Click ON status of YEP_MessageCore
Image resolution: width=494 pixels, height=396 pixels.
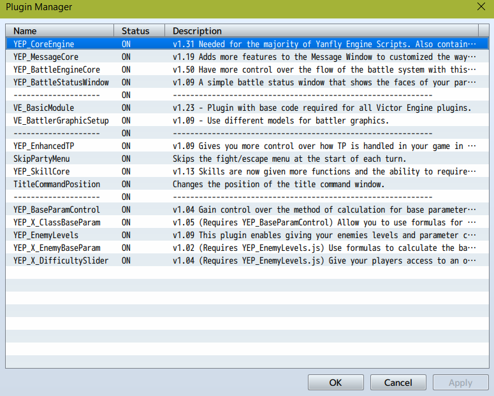point(126,57)
